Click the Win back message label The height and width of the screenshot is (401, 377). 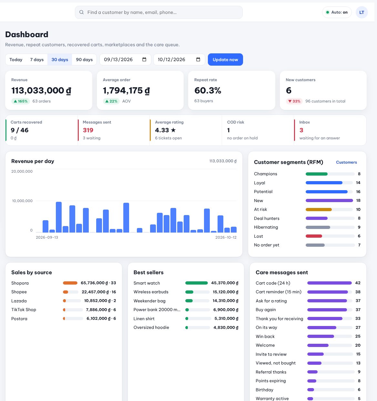[265, 336]
